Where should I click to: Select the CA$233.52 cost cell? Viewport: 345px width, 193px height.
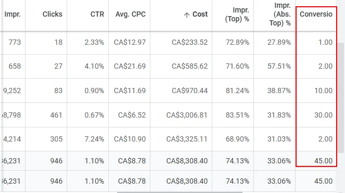(x=189, y=42)
